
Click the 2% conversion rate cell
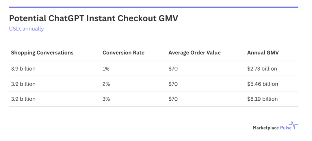107,84
